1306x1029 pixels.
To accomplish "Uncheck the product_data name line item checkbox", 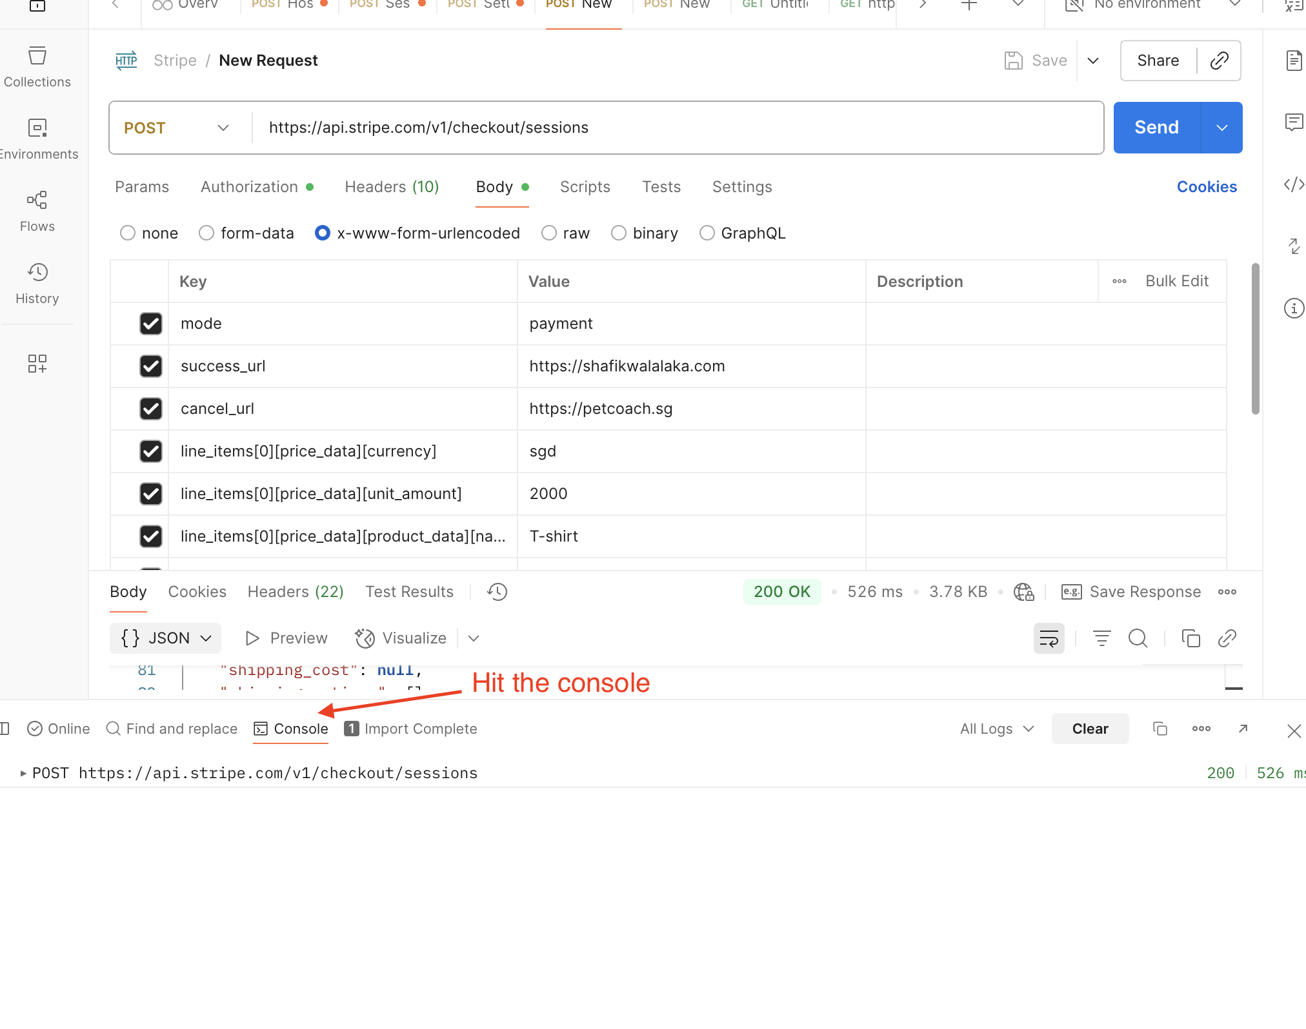I will click(x=151, y=536).
